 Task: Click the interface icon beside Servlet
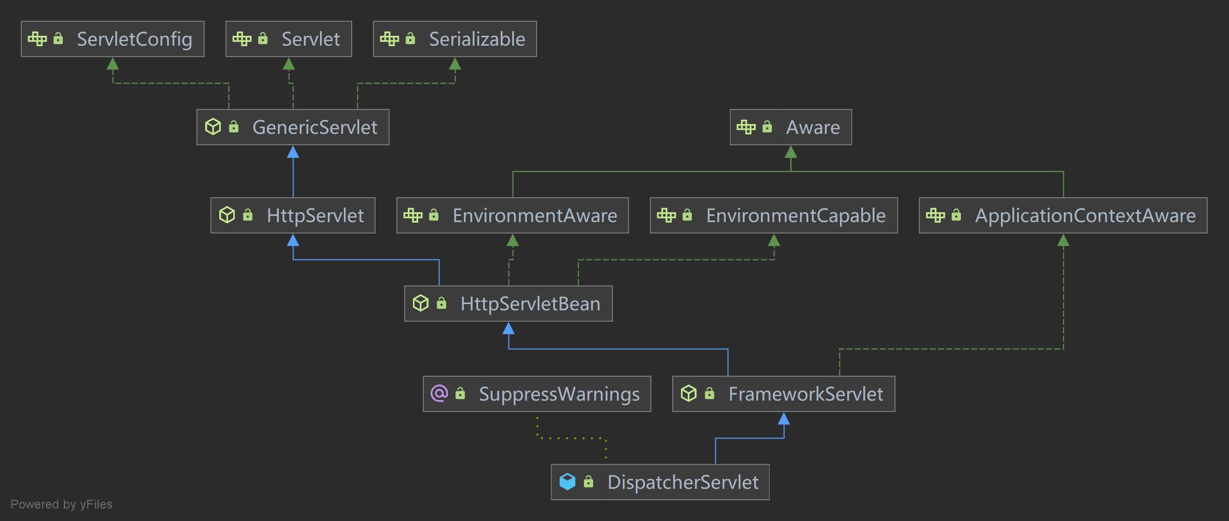click(242, 39)
